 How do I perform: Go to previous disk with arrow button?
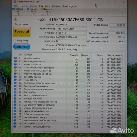(15, 19)
